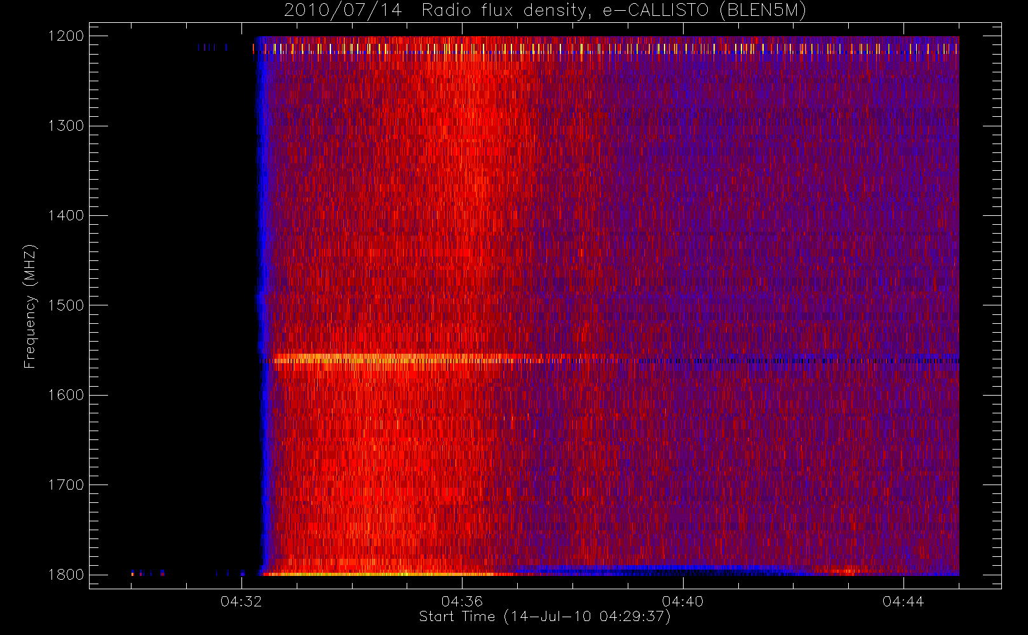Click the 1200 frequency tick label
This screenshot has height=635, width=1028.
(66, 36)
